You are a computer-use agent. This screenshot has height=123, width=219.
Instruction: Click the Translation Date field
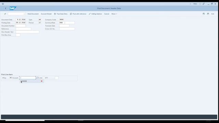(x=64, y=26)
